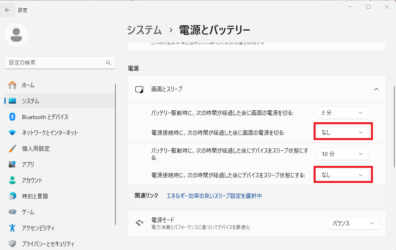Image resolution: width=396 pixels, height=250 pixels.
Task: Open ネットワークとインターネット settings
Action: pos(60,133)
